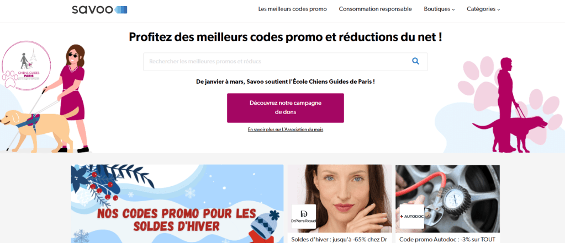The image size is (565, 243).
Task: Click the chevron next to Boutiques
Action: coord(453,10)
